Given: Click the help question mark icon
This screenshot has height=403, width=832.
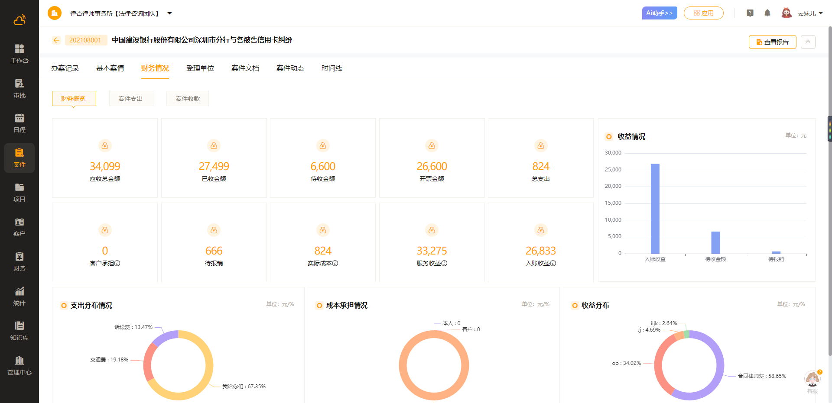Looking at the screenshot, I should 750,13.
